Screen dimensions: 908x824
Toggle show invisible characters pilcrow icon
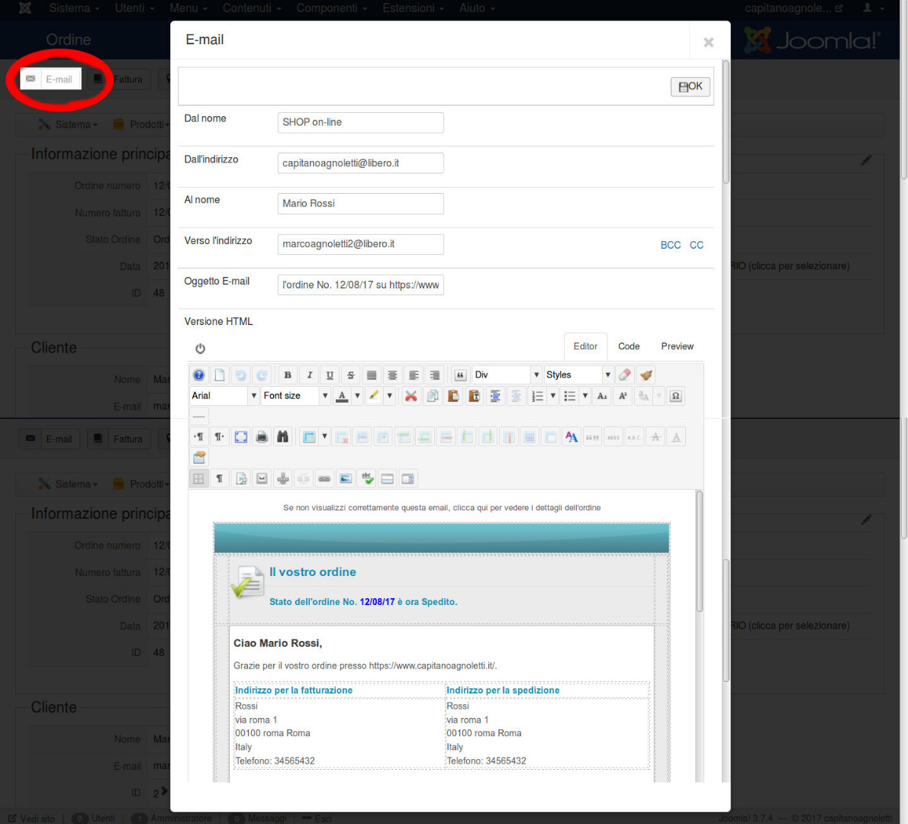[220, 479]
